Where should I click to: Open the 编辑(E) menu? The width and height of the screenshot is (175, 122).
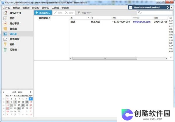(16, 8)
